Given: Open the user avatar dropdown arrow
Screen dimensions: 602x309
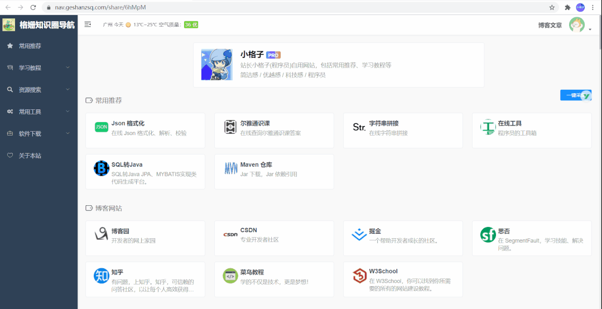Looking at the screenshot, I should tap(590, 30).
